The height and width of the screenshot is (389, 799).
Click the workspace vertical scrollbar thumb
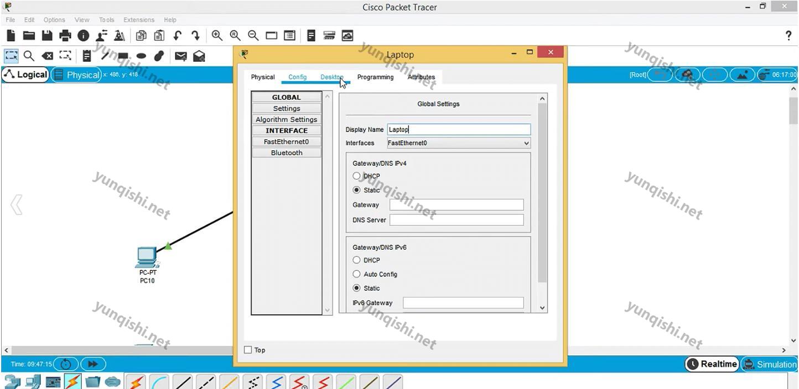point(793,109)
